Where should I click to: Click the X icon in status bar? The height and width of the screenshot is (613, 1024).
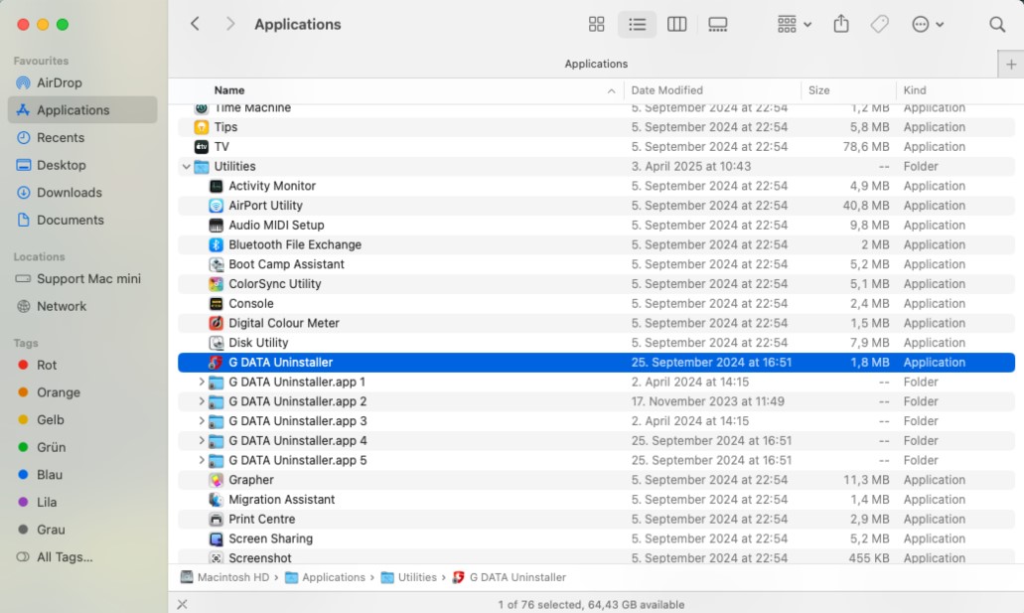point(182,604)
